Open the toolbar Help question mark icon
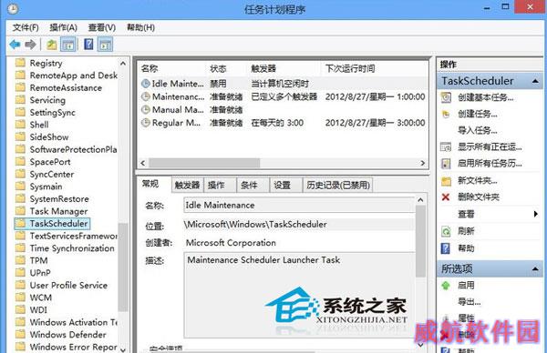This screenshot has width=547, height=353. [x=88, y=45]
